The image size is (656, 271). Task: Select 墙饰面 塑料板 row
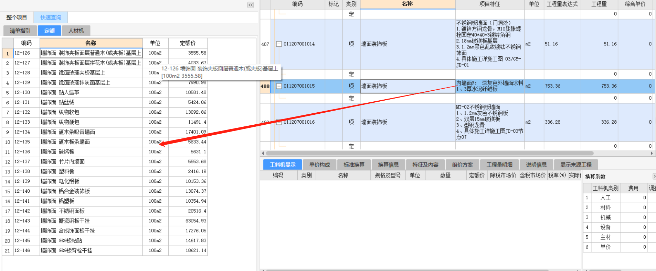105,171
